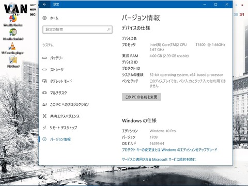Click the 設定の検索 search field
248x186 pixels.
[x=78, y=29]
